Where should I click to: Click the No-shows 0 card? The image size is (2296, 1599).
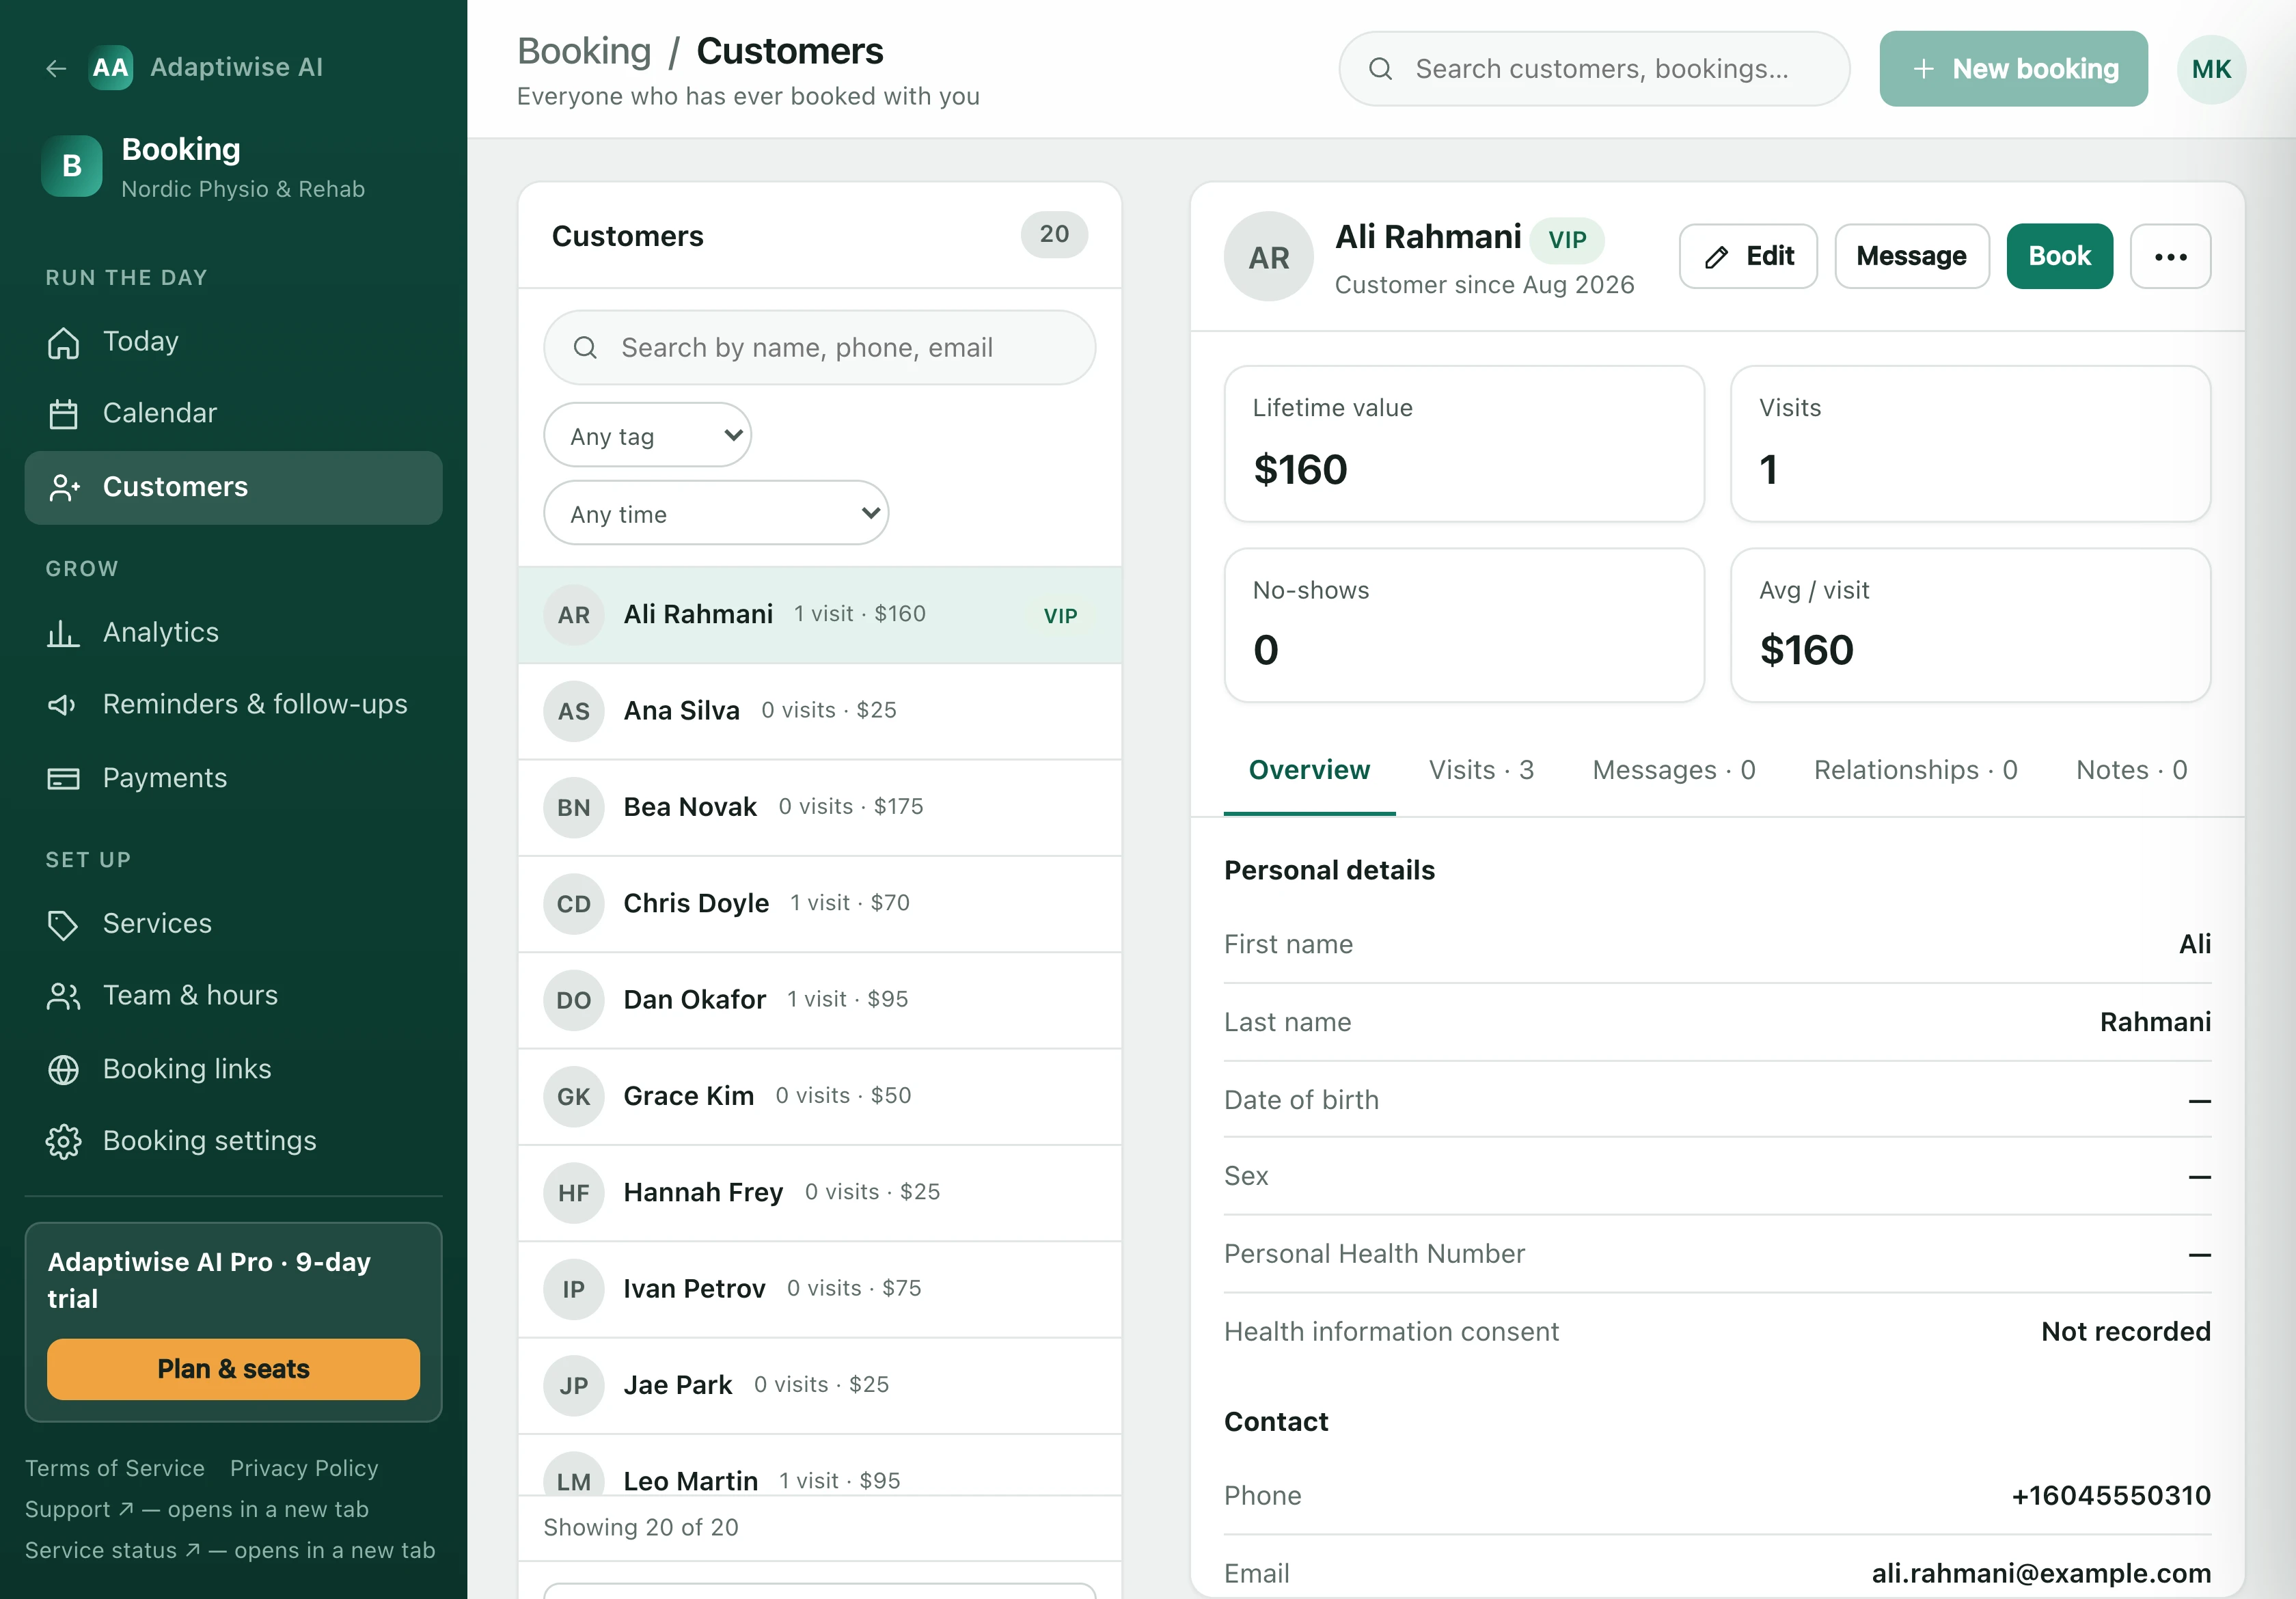(x=1464, y=625)
